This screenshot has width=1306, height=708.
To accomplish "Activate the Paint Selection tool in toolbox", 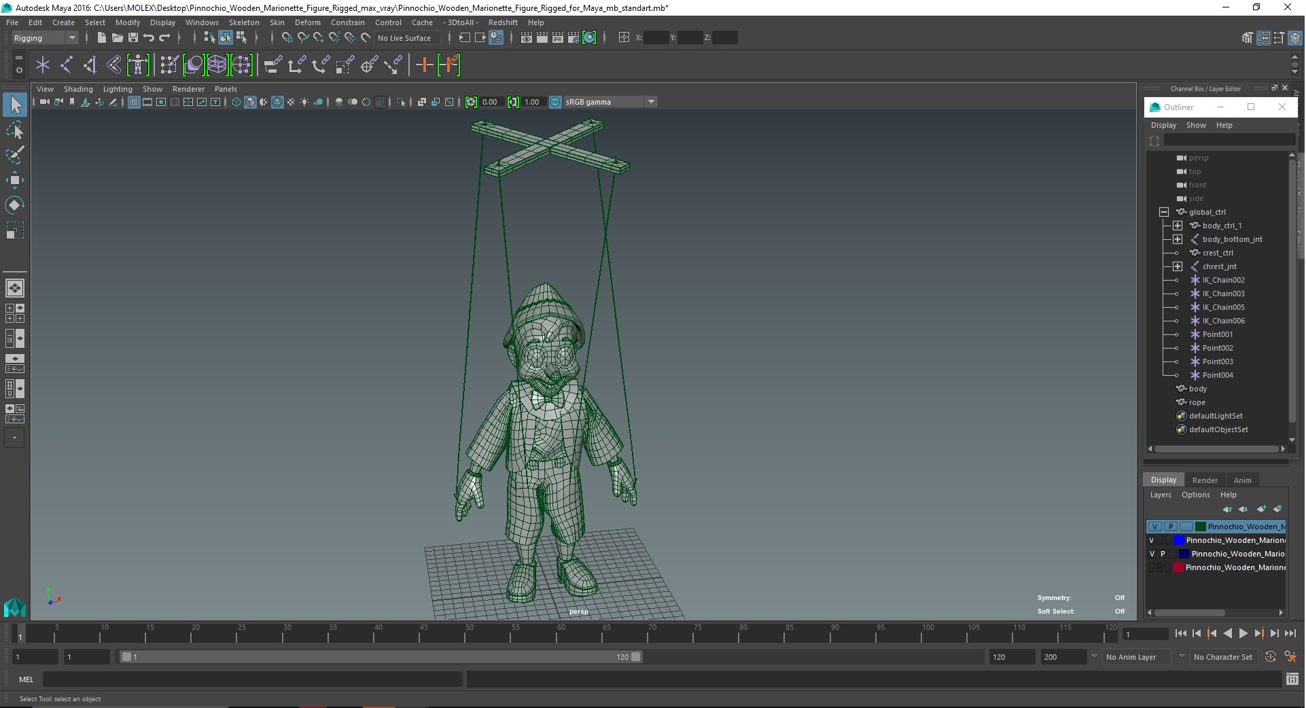I will click(x=15, y=155).
